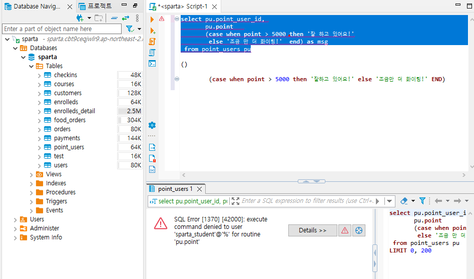Open navigator filter dropdown arrow
The height and width of the screenshot is (279, 474).
click(139, 29)
